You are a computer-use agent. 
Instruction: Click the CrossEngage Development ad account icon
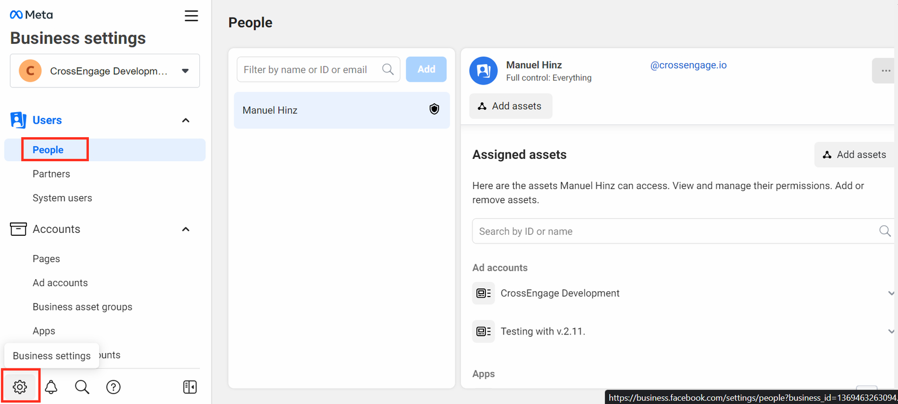tap(483, 293)
